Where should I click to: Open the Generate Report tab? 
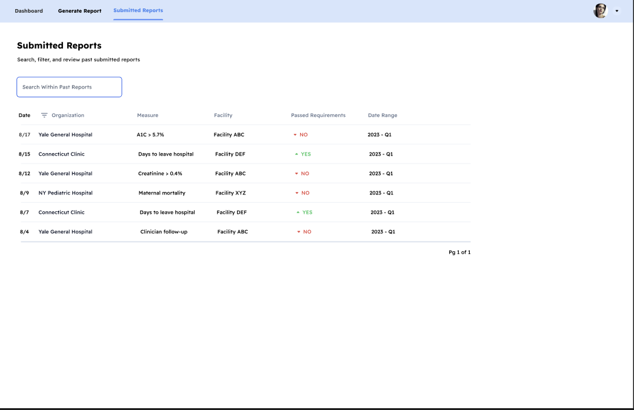[x=79, y=10]
